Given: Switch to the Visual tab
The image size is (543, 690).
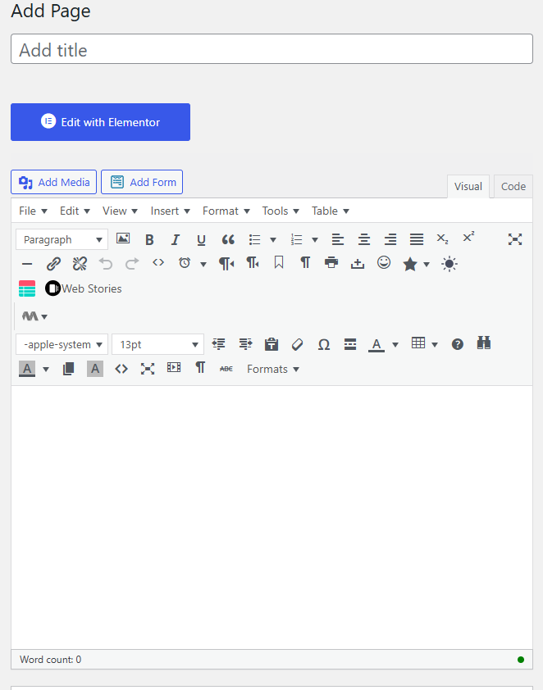Looking at the screenshot, I should 468,187.
